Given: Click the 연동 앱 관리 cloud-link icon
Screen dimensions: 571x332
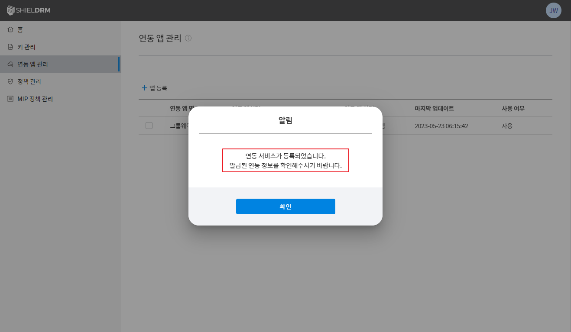Looking at the screenshot, I should click(10, 64).
